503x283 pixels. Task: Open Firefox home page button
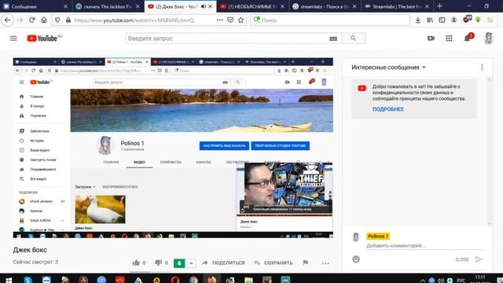point(44,20)
